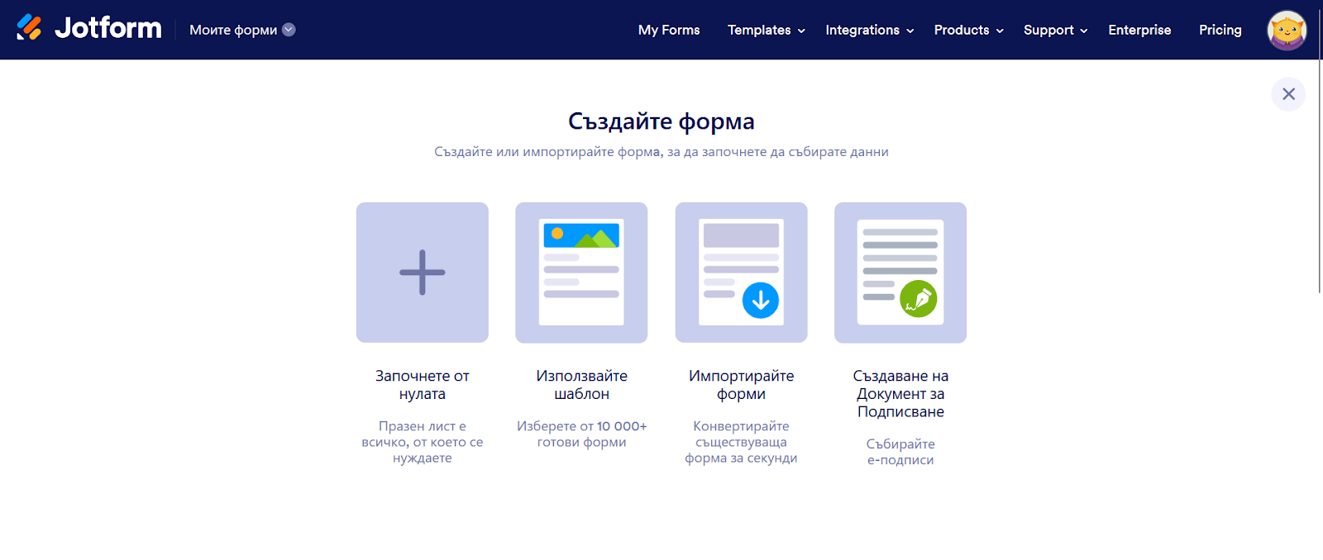The image size is (1323, 560).
Task: Click the Използвайте шаблон label
Action: [x=581, y=385]
